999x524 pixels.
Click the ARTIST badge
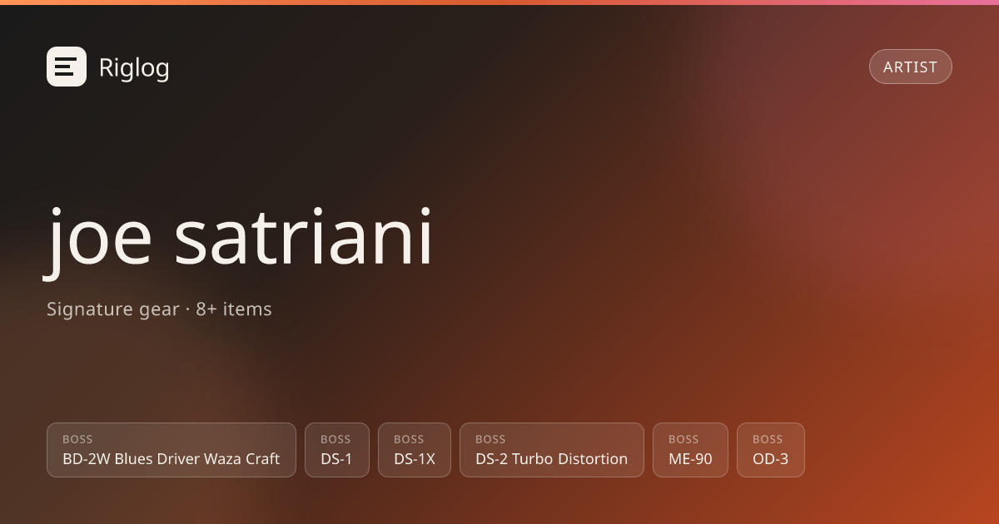[911, 67]
